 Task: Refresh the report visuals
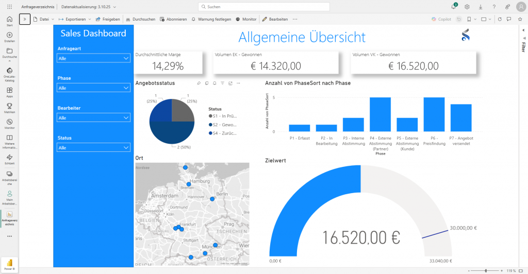point(499,19)
